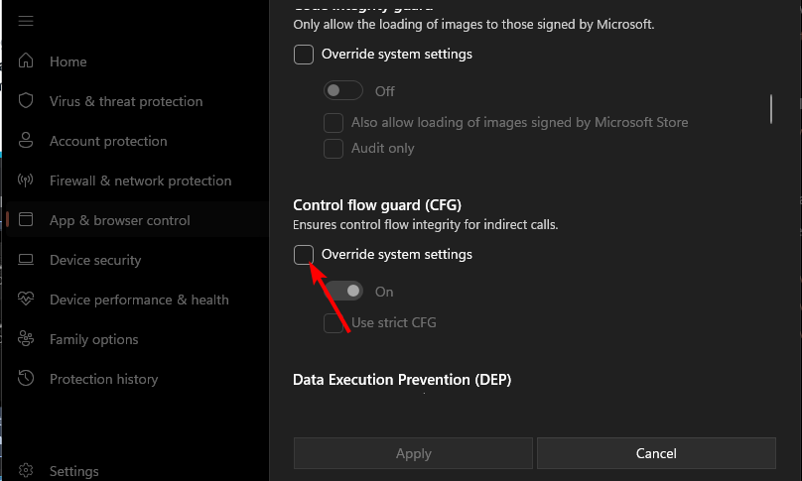Open the Protection history clock icon
802x481 pixels.
[27, 379]
